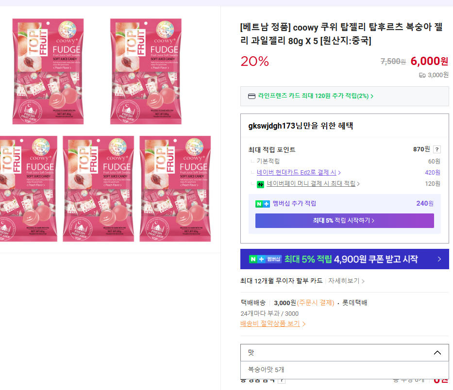Click the help icon beside 총 상품 금액
The width and height of the screenshot is (453, 390).
tap(282, 380)
